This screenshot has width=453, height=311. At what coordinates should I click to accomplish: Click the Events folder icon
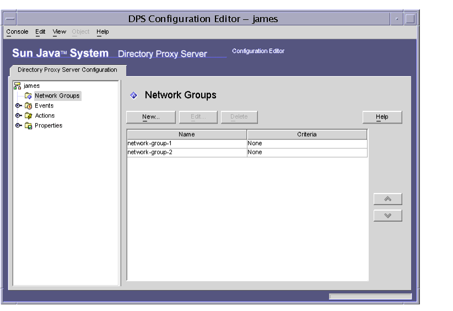click(x=28, y=106)
